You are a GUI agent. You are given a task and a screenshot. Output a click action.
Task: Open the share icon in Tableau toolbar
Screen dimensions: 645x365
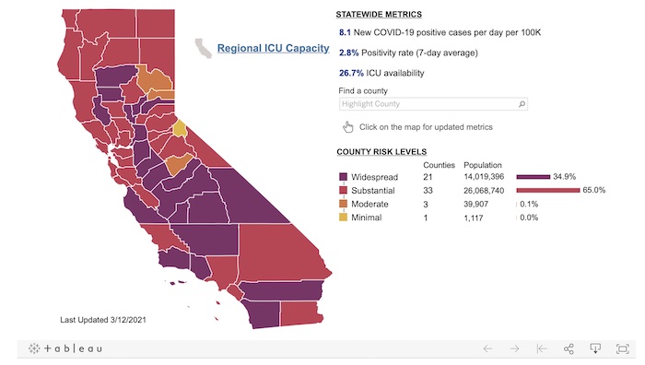tap(569, 349)
